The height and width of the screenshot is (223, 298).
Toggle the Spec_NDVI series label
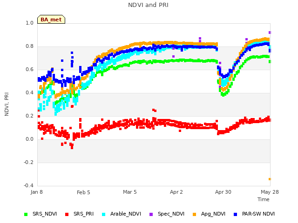point(171,214)
